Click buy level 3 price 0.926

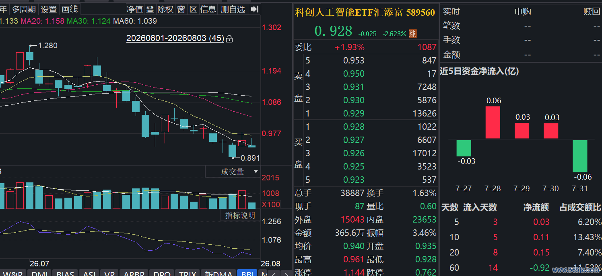click(354, 153)
